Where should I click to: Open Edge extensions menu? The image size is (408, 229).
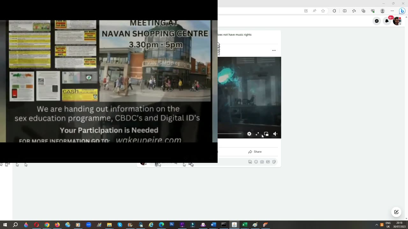pos(334,11)
